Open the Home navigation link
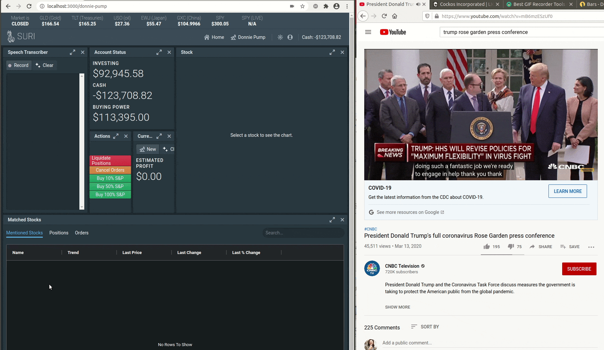The image size is (604, 350). pyautogui.click(x=214, y=37)
